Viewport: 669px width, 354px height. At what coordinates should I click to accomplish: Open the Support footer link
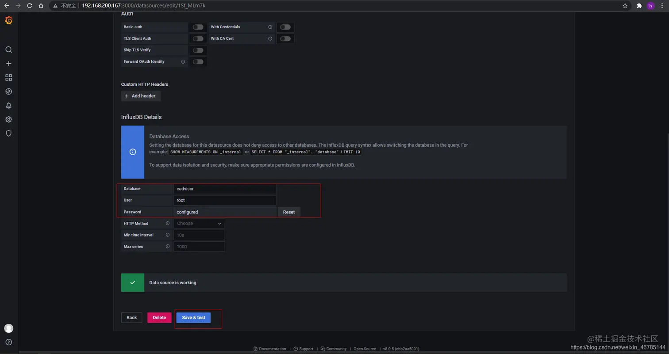[x=303, y=349]
